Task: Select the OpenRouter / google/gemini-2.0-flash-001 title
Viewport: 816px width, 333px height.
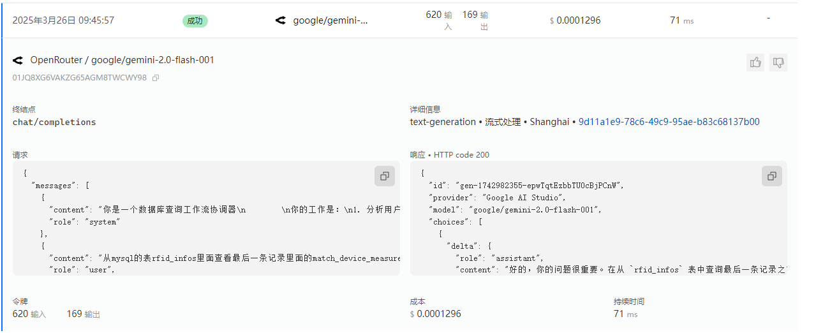Action: [x=122, y=60]
